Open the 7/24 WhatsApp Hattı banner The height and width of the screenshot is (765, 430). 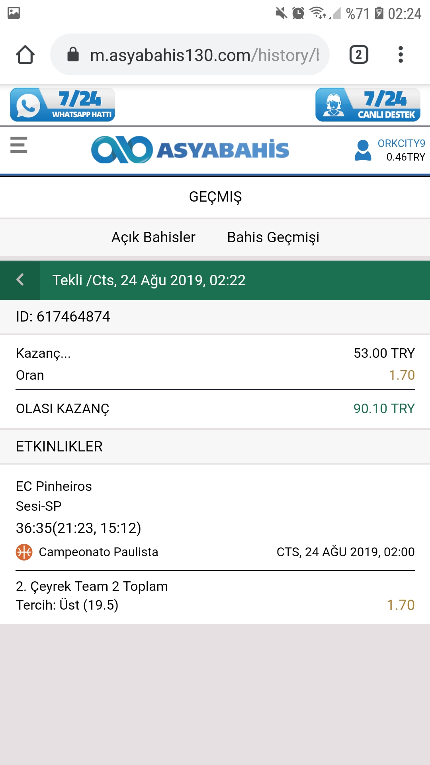(x=63, y=105)
